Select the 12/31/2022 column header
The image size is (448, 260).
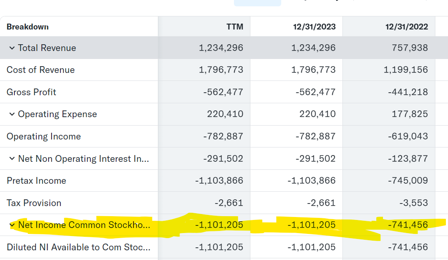click(x=407, y=27)
